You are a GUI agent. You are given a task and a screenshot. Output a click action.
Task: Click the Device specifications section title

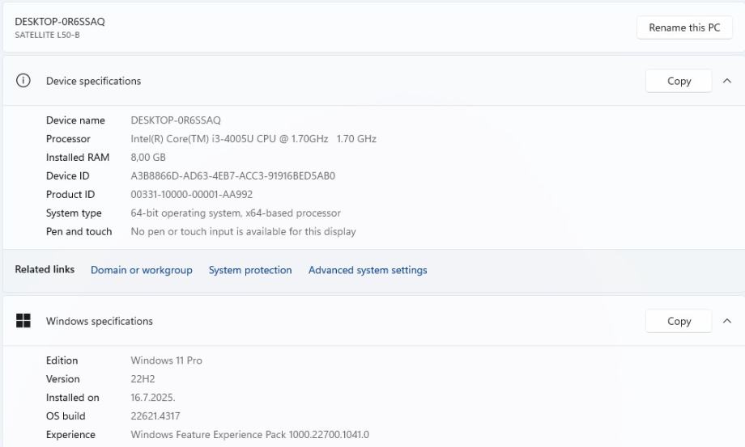coord(93,81)
